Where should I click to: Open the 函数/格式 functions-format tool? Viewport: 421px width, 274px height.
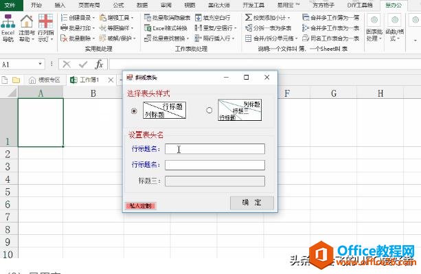(394, 28)
